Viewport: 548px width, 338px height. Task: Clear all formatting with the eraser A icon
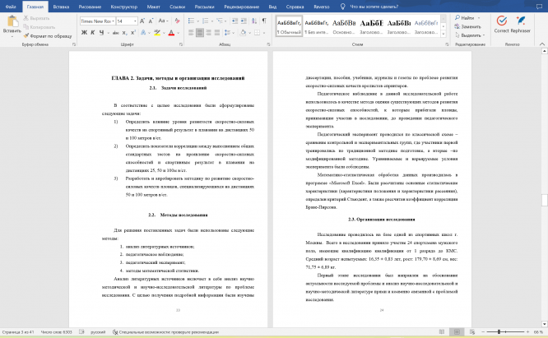[177, 21]
